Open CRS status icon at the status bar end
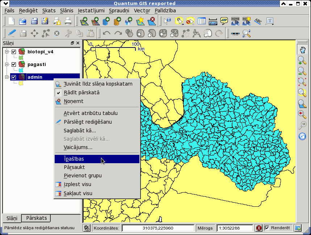 coord(298,228)
